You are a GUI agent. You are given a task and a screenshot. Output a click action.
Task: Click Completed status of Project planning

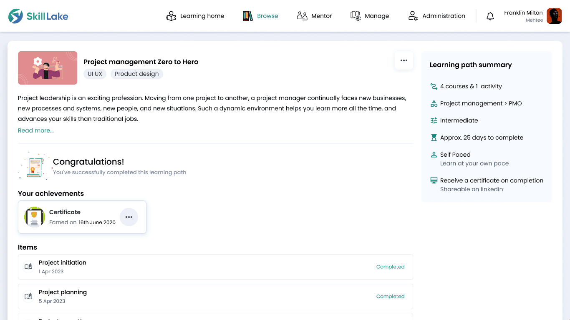pyautogui.click(x=390, y=296)
